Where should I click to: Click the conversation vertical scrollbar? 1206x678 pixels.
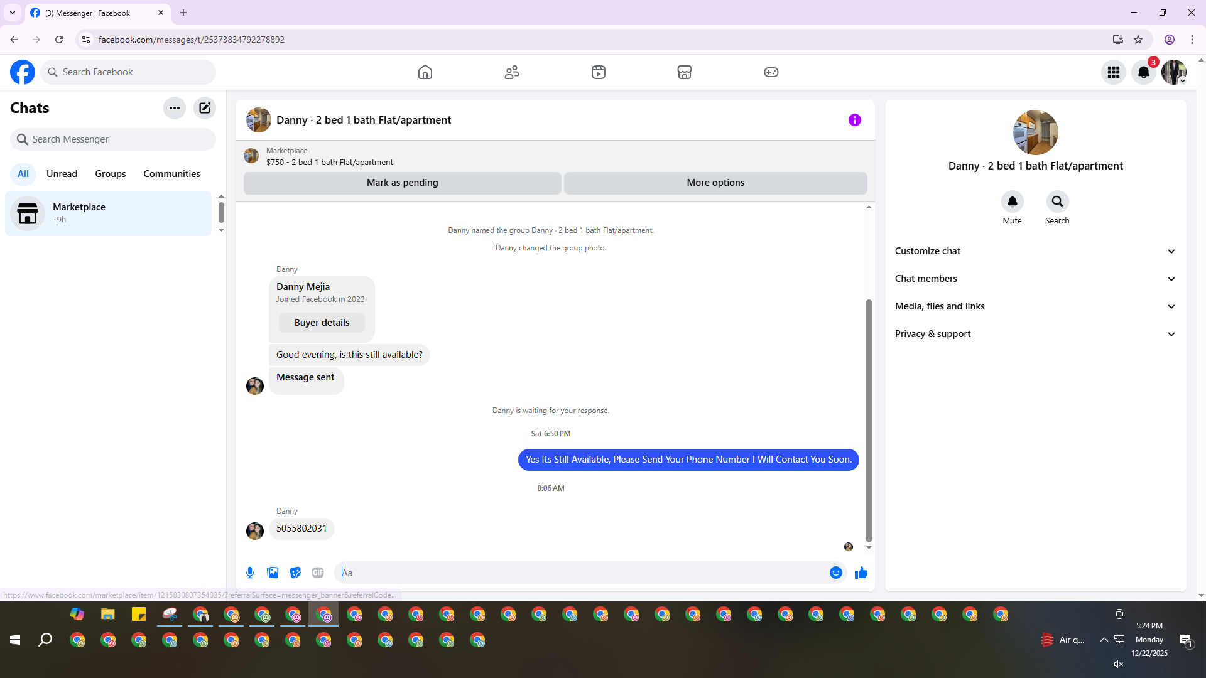[x=869, y=419]
